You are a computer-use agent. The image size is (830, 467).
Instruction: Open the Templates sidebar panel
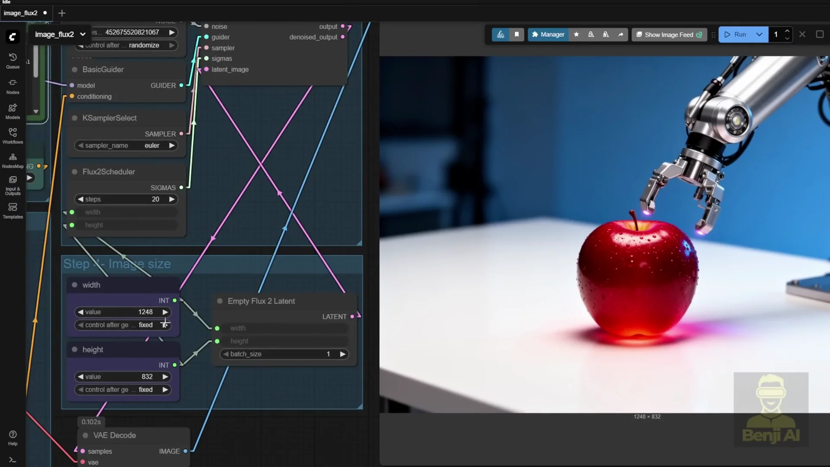click(13, 211)
